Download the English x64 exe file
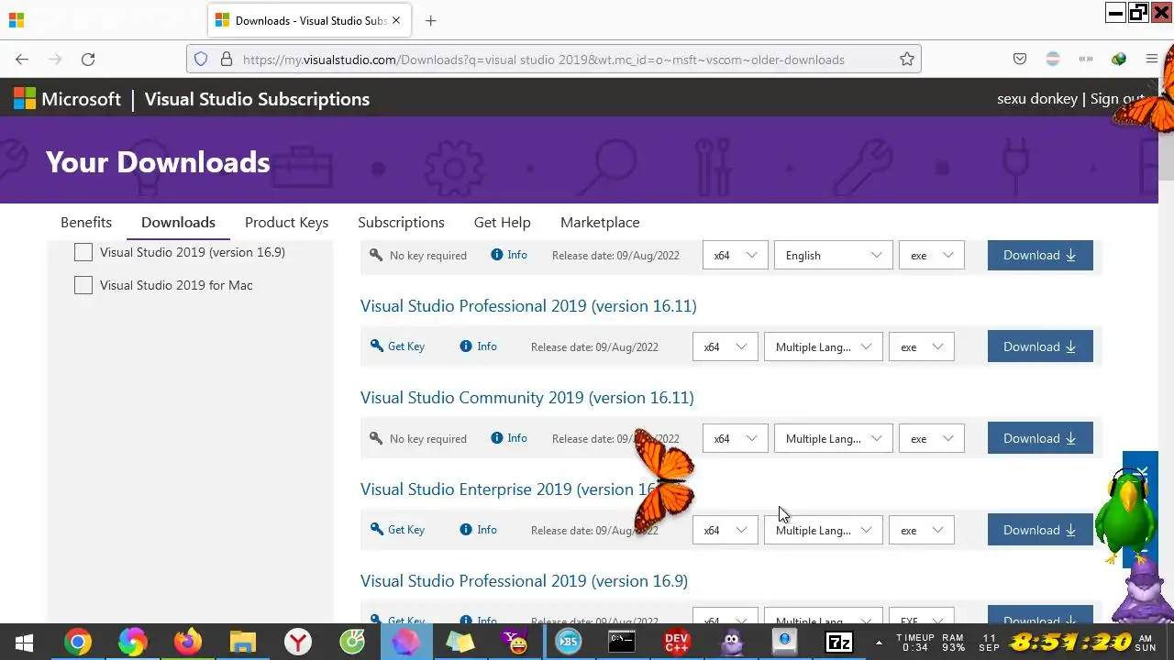The width and height of the screenshot is (1174, 660). click(1040, 256)
